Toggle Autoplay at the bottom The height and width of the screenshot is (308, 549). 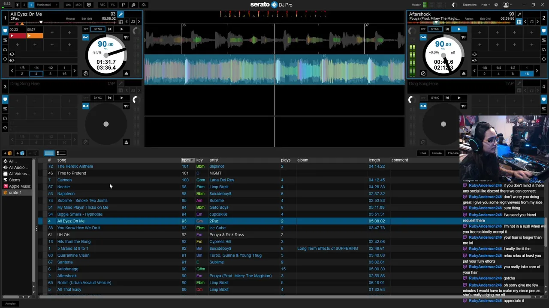(x=11, y=304)
